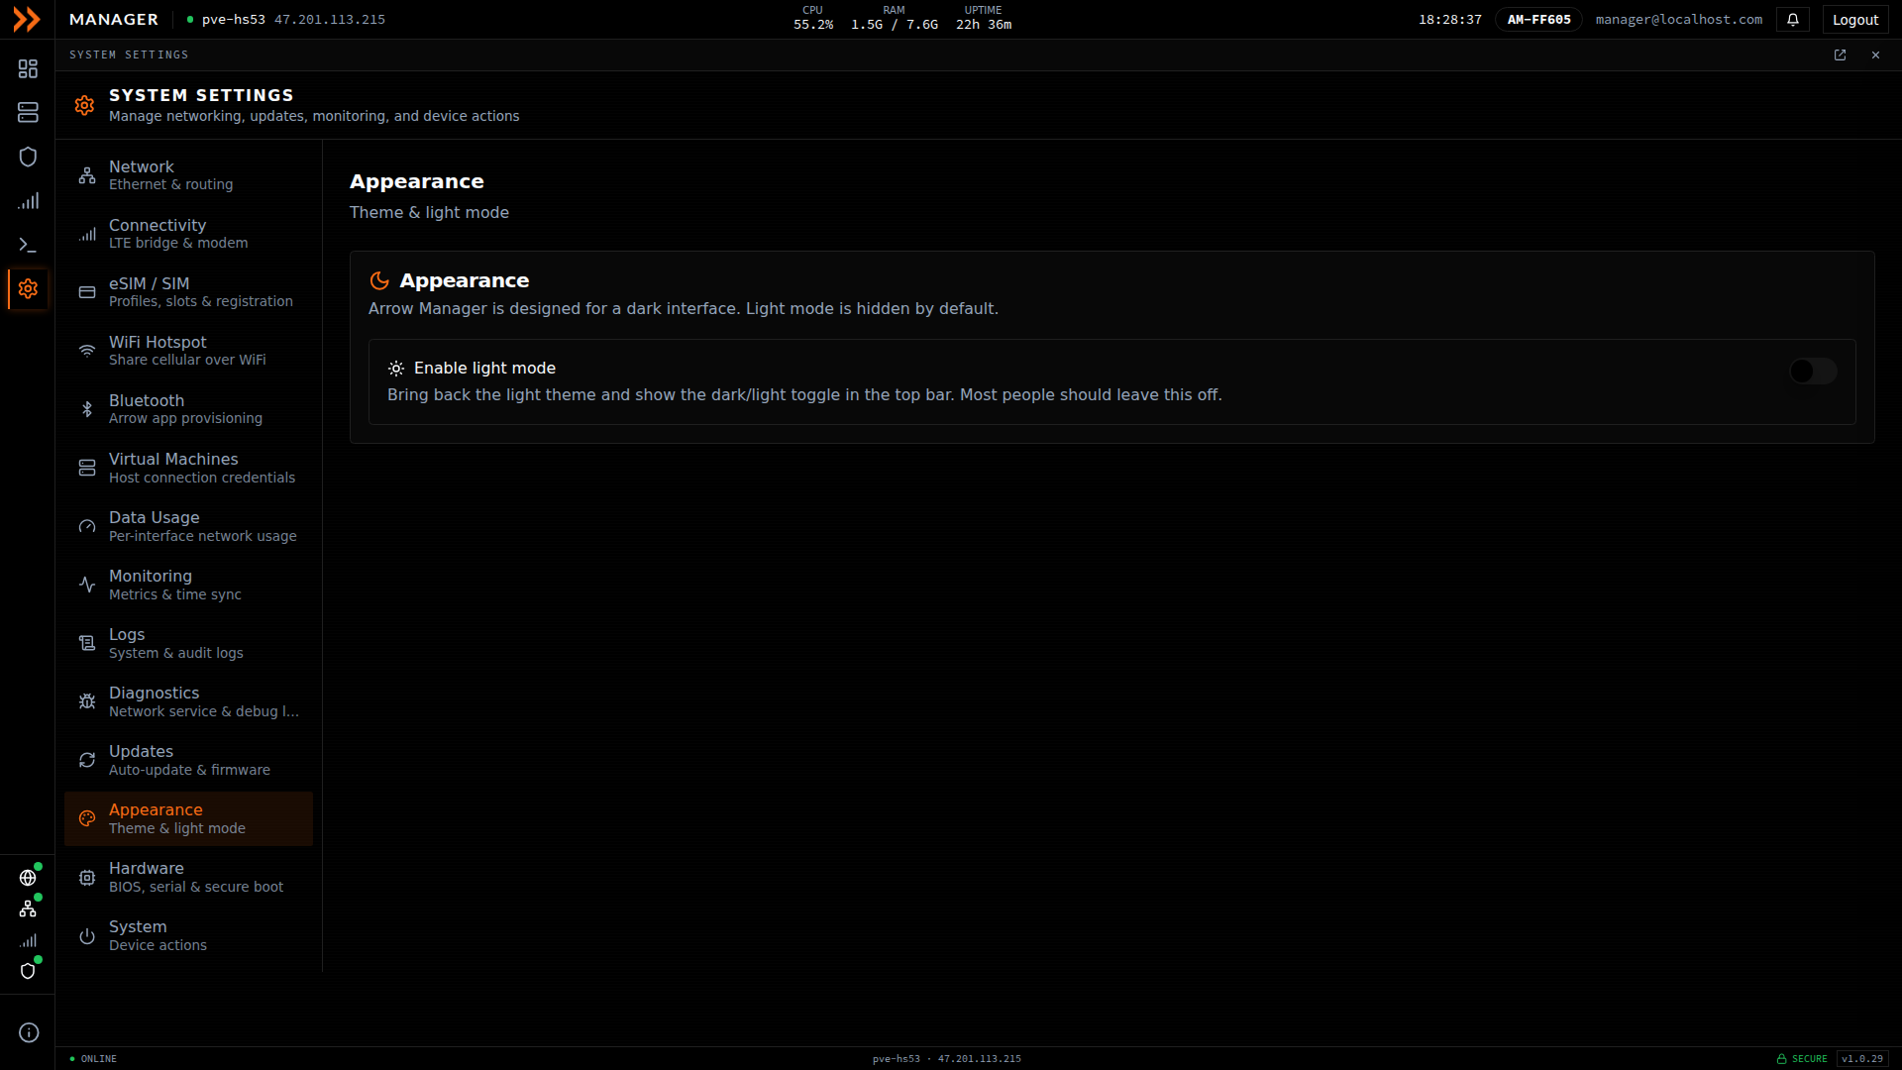Open the shield security icon in left rail
This screenshot has height=1070, width=1902.
click(28, 157)
